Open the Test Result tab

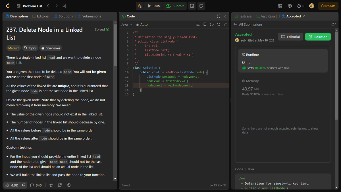click(x=266, y=16)
